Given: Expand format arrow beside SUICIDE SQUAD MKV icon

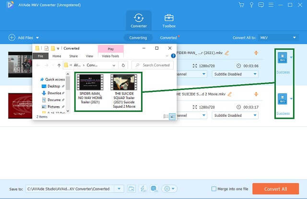Looking at the screenshot, I should [x=291, y=99].
